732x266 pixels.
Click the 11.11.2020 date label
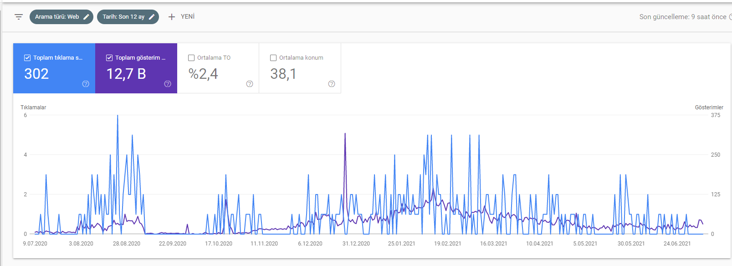pyautogui.click(x=264, y=244)
